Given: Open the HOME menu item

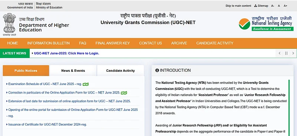Looking at the screenshot, I should (x=13, y=43).
